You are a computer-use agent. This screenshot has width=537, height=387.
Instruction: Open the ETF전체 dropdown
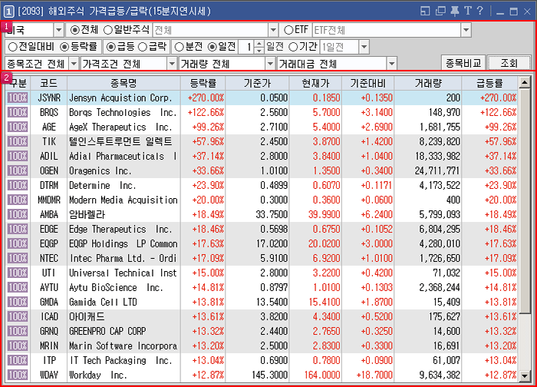coord(466,30)
